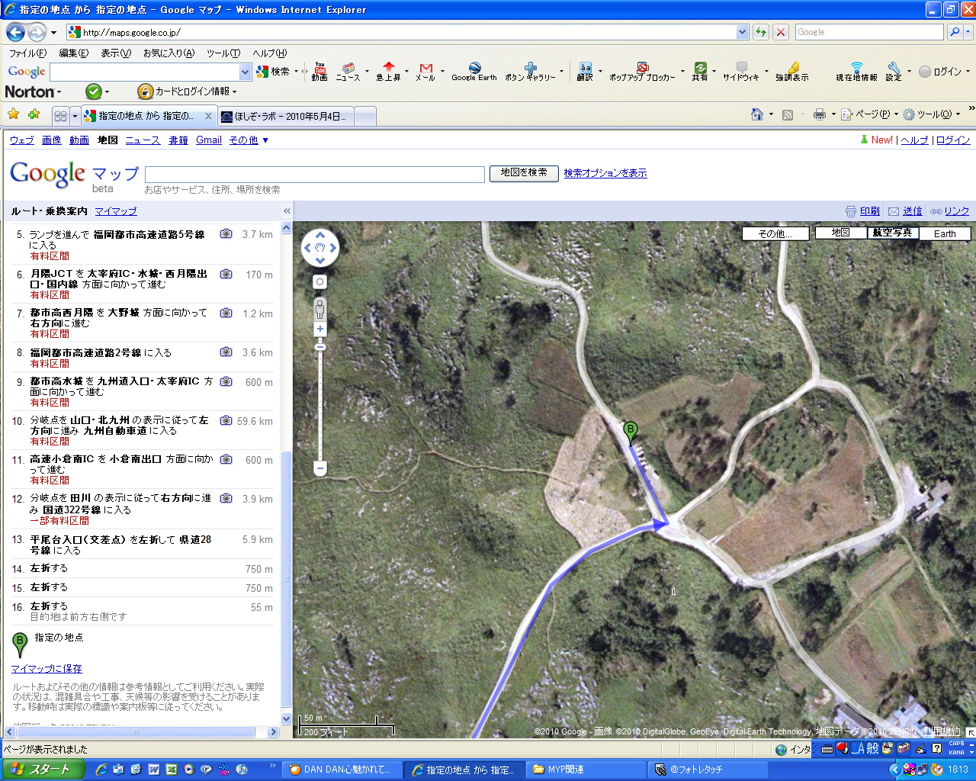976x781 pixels.
Task: Expand the その他 menu in Google top bar
Action: (x=249, y=140)
